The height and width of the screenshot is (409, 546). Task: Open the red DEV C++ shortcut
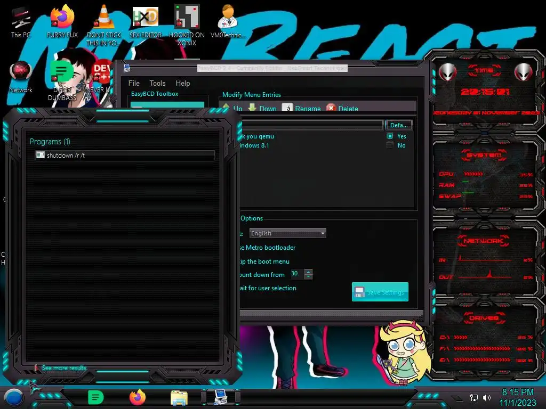point(100,77)
